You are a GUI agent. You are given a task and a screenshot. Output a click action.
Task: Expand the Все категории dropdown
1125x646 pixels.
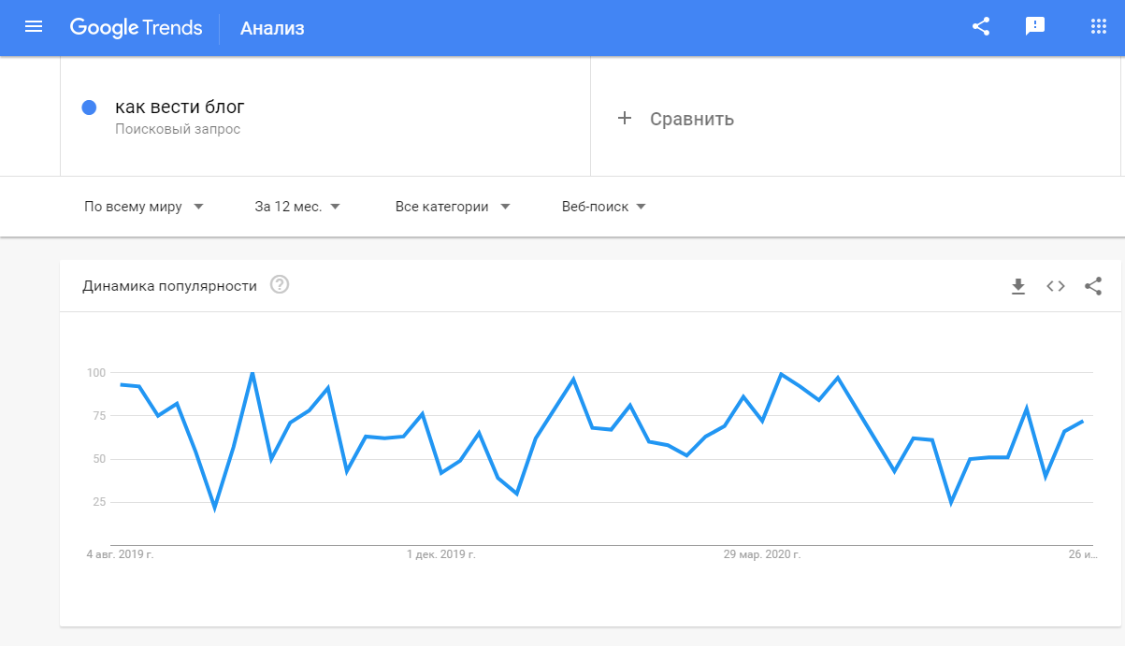click(x=453, y=207)
